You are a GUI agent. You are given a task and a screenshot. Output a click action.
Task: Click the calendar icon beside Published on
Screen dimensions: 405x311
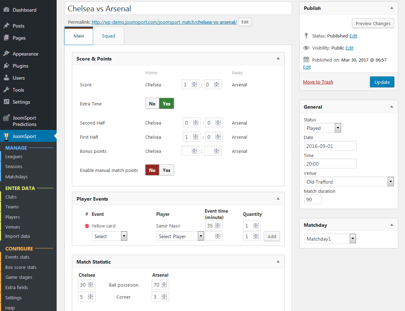coord(306,60)
